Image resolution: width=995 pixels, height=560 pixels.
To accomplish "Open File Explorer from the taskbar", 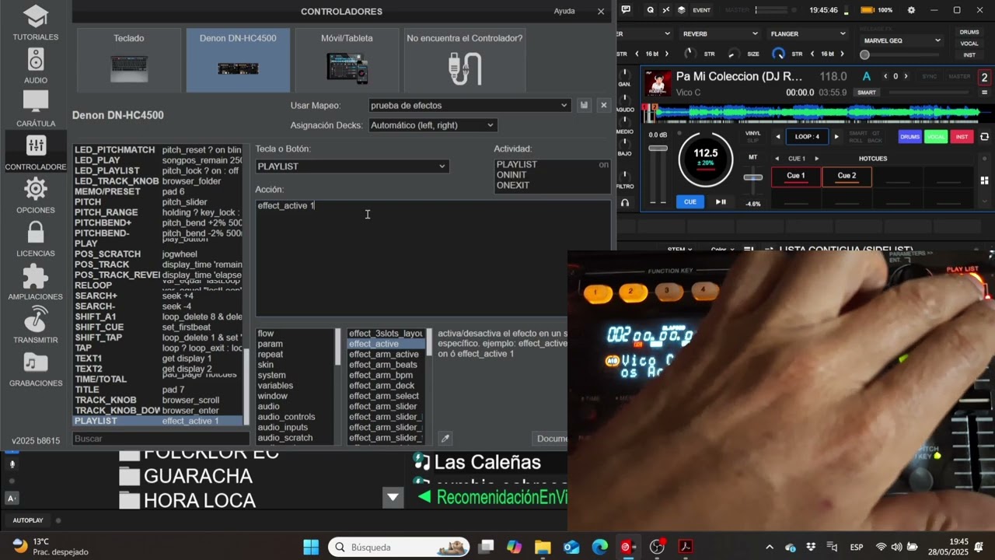I will (543, 547).
